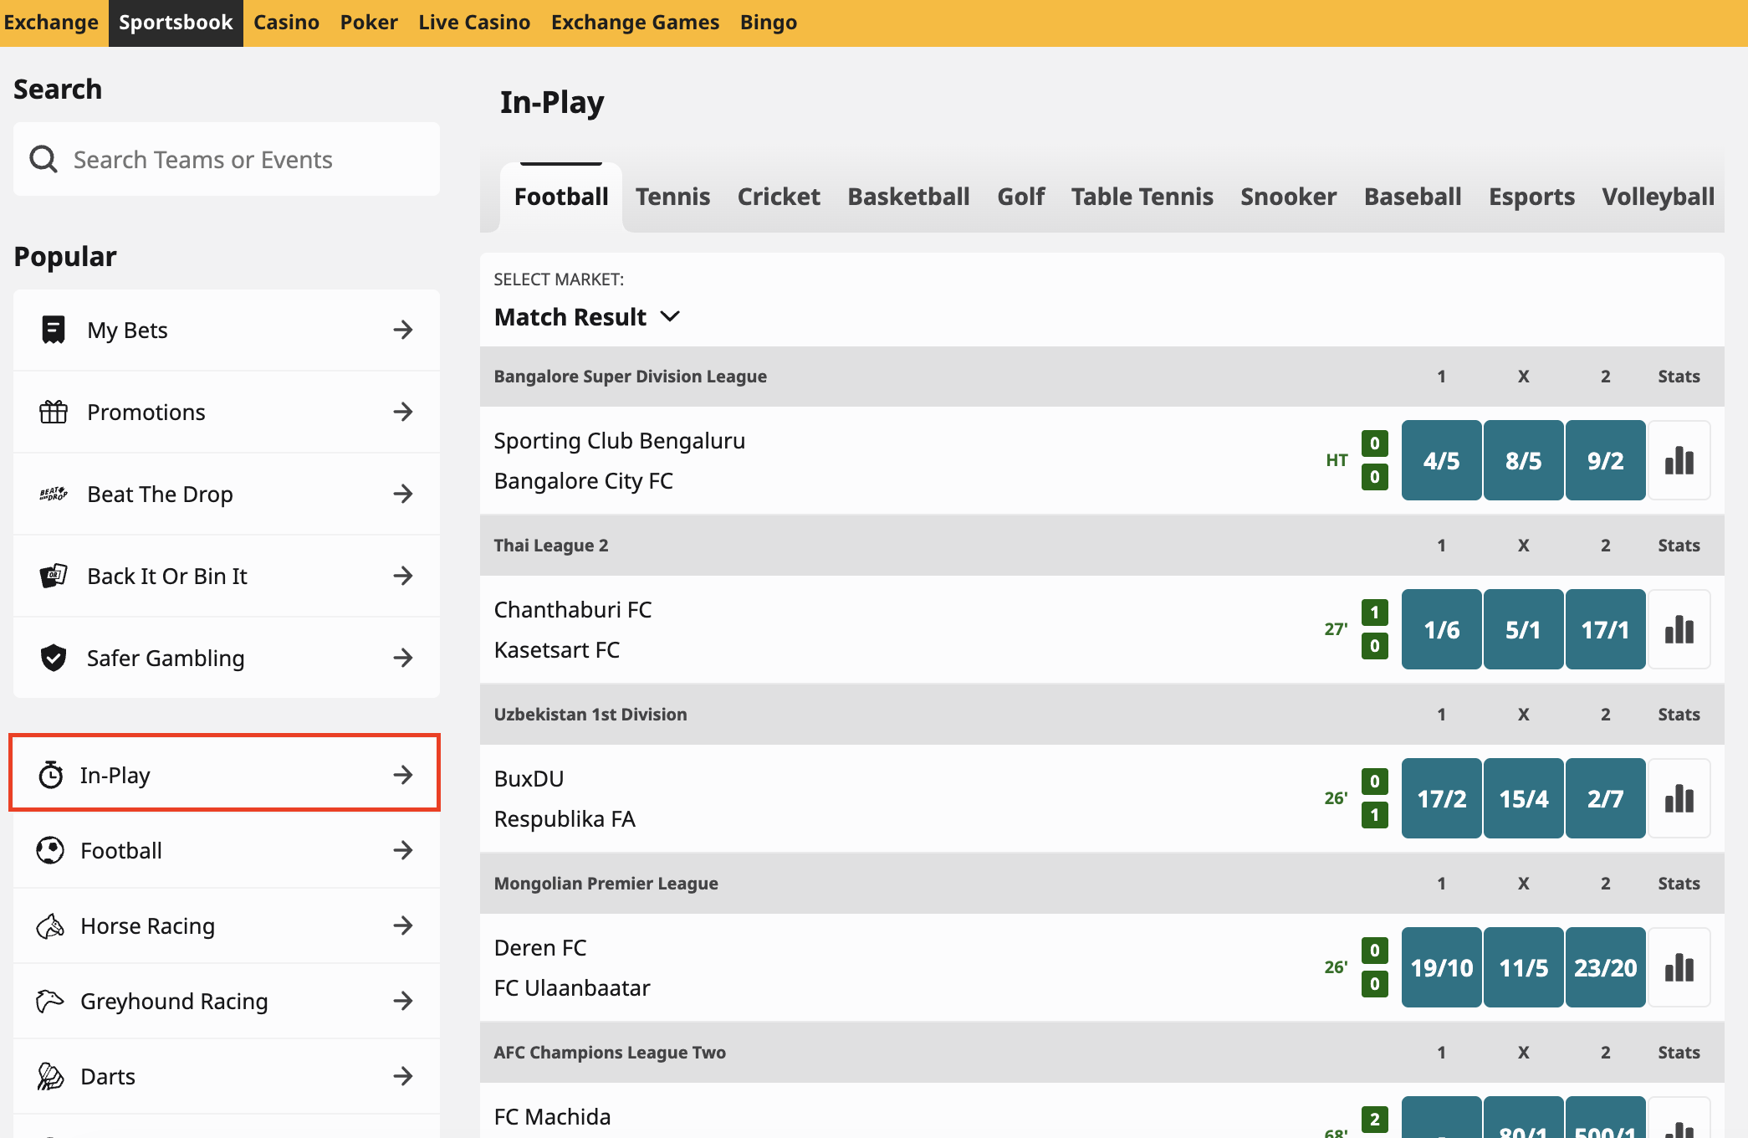The height and width of the screenshot is (1138, 1748).
Task: Bet 9/2 on Bangalore City FC
Action: [x=1605, y=460]
